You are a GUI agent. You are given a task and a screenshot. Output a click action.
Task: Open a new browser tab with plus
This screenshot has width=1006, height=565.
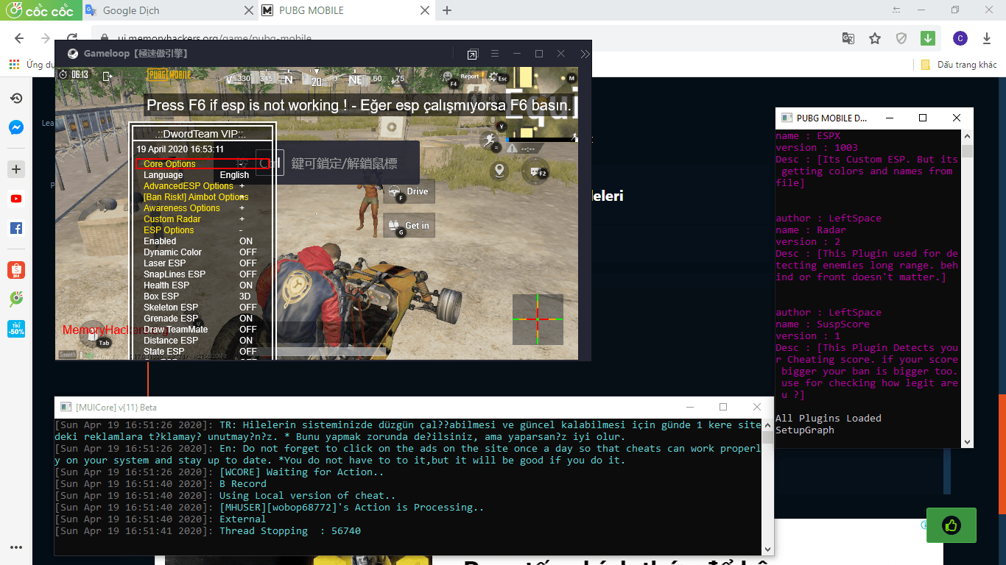(447, 10)
